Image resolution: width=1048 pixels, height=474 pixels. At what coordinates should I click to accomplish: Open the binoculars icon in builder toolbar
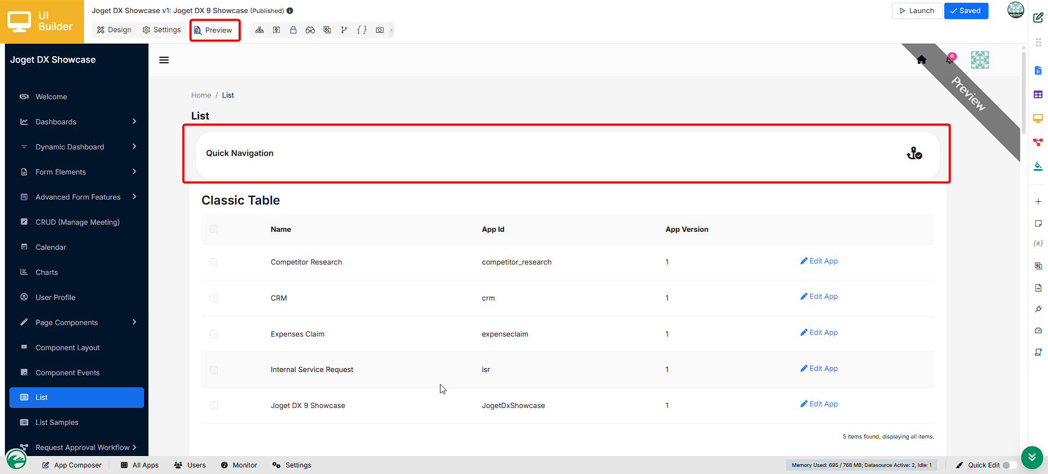coord(310,30)
